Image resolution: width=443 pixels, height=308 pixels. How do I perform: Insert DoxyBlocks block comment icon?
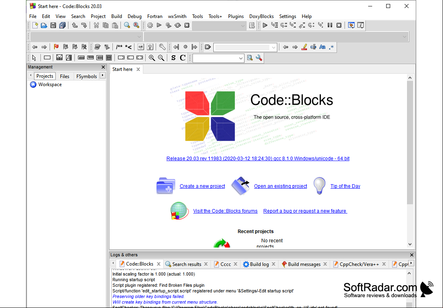(x=119, y=47)
